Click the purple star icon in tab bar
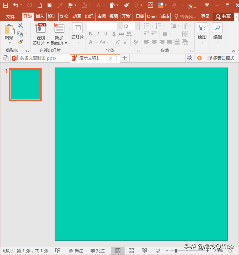 click(x=190, y=58)
